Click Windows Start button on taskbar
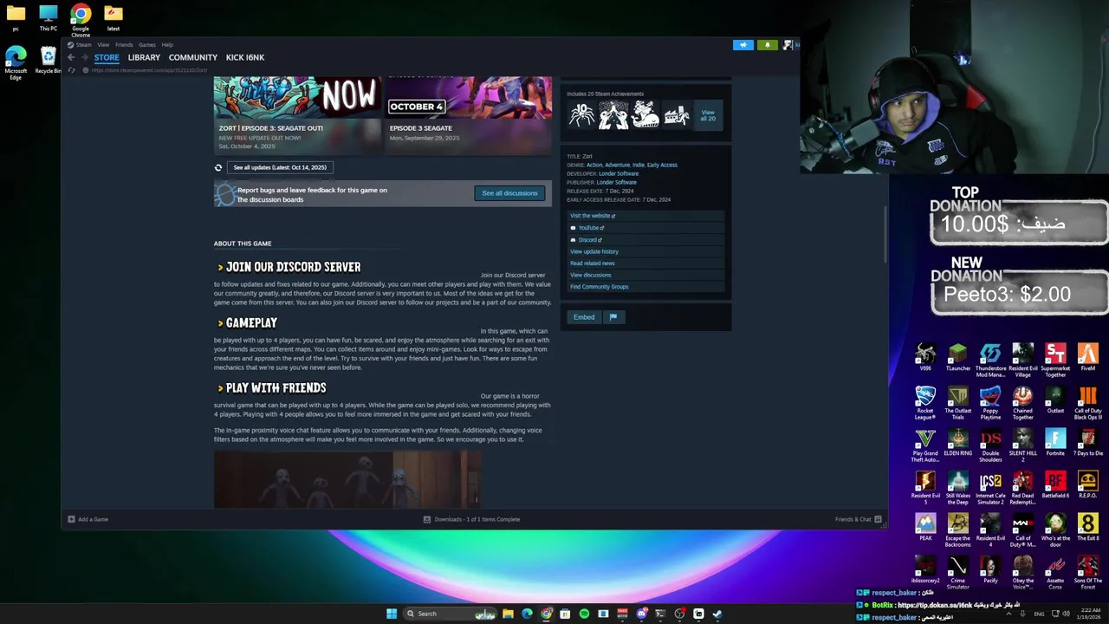The width and height of the screenshot is (1109, 624). click(392, 614)
